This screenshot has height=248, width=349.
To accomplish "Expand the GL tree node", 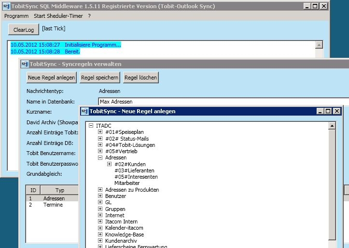I will point(100,202).
